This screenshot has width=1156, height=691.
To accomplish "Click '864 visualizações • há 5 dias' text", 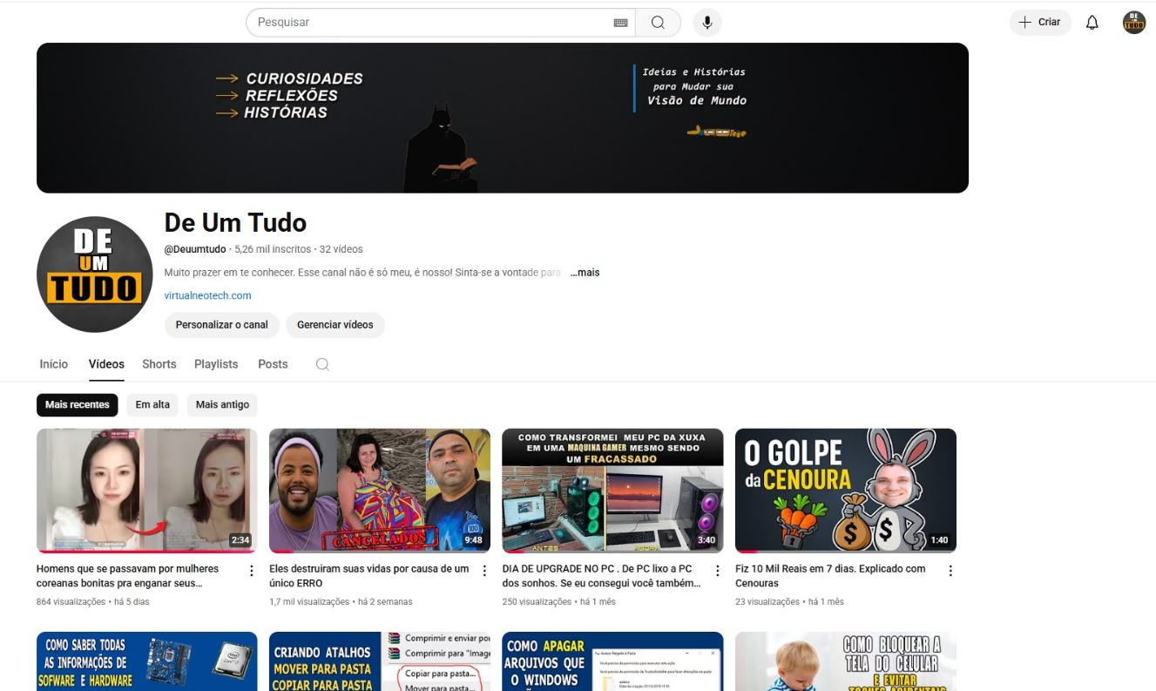I will (x=93, y=602).
